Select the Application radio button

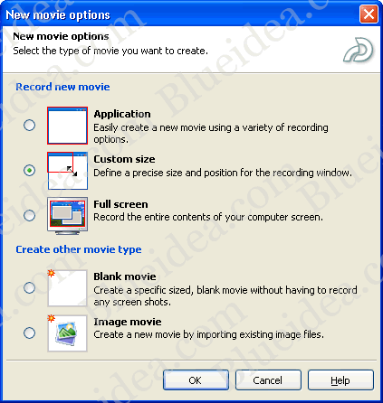[x=29, y=125]
